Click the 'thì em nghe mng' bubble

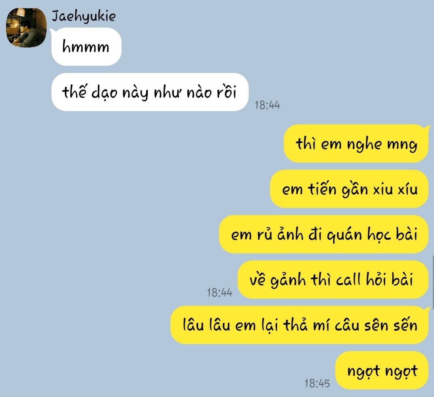tap(356, 143)
